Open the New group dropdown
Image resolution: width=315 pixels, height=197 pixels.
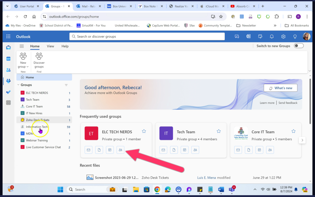pyautogui.click(x=23, y=60)
